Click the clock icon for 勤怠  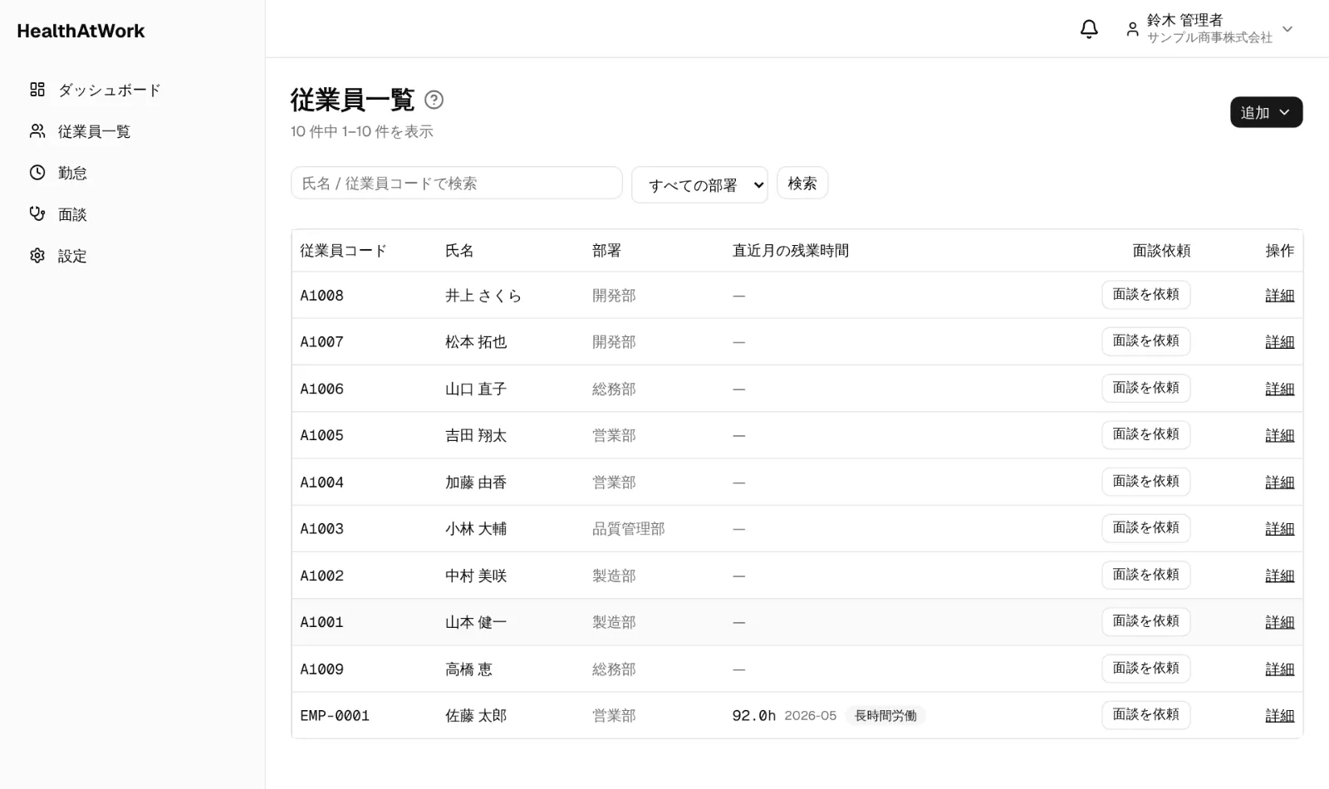[37, 173]
